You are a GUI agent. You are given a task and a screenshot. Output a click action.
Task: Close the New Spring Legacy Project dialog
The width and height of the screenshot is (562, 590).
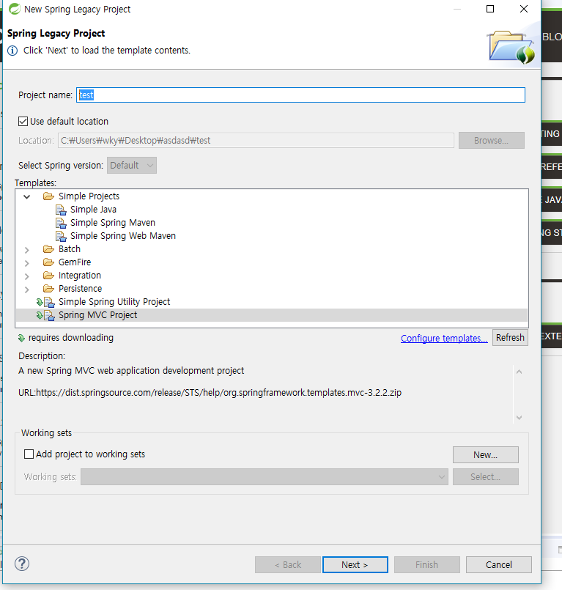pos(524,9)
